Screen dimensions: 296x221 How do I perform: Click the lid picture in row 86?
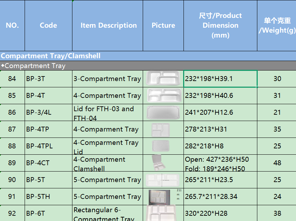click(x=163, y=112)
